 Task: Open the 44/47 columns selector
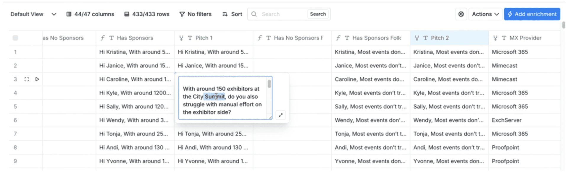point(90,14)
